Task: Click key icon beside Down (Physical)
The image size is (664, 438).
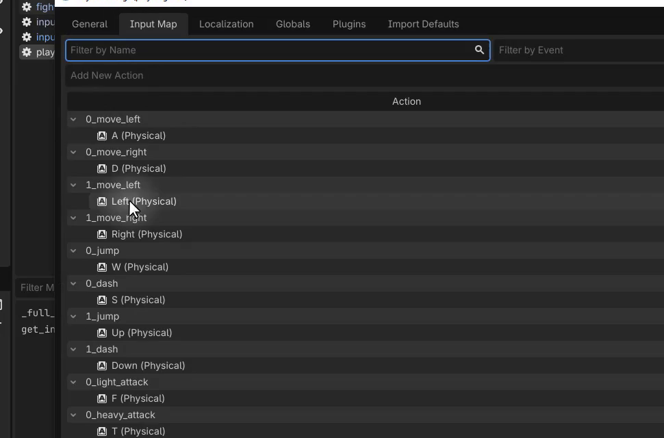Action: coord(101,365)
